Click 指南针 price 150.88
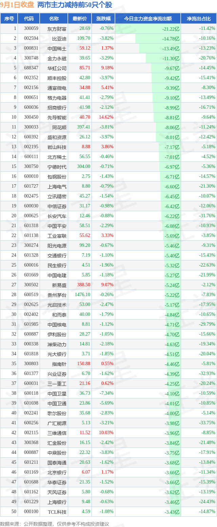Viewport: 217px width, 527px height. [x=83, y=364]
